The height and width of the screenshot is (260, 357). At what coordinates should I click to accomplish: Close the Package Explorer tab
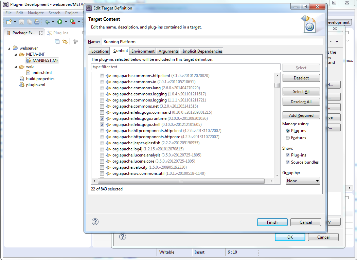(x=41, y=33)
